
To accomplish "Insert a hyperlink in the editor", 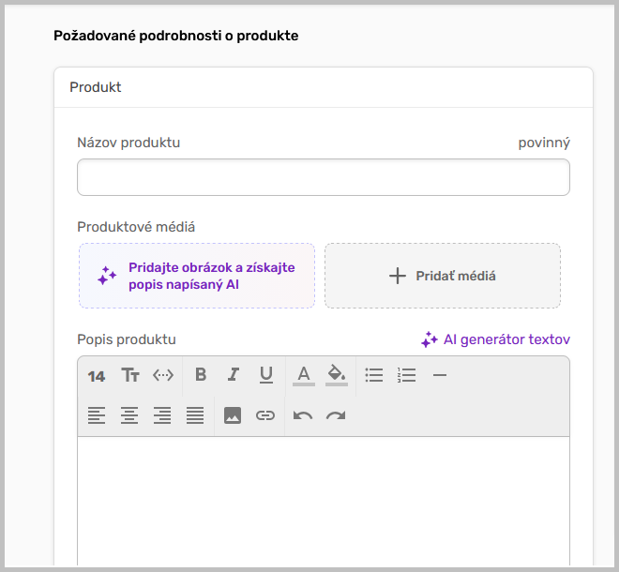I will (x=265, y=415).
